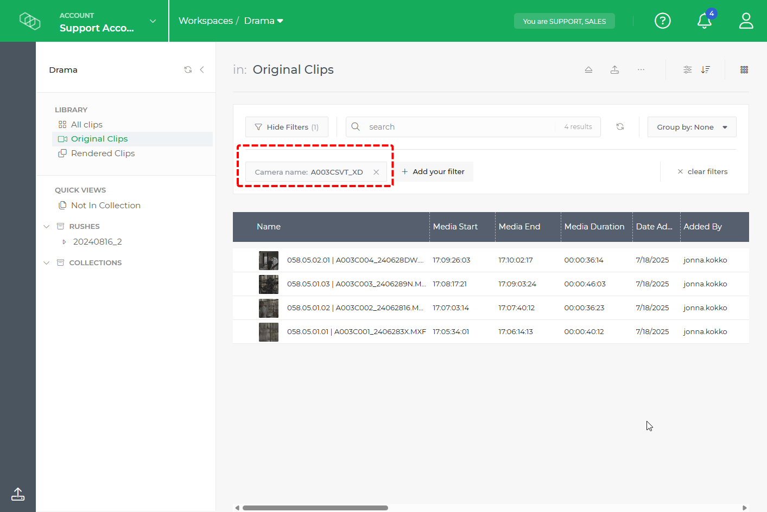
Task: Select clip name 058.05.01.01 | A003C001
Action: click(x=357, y=332)
